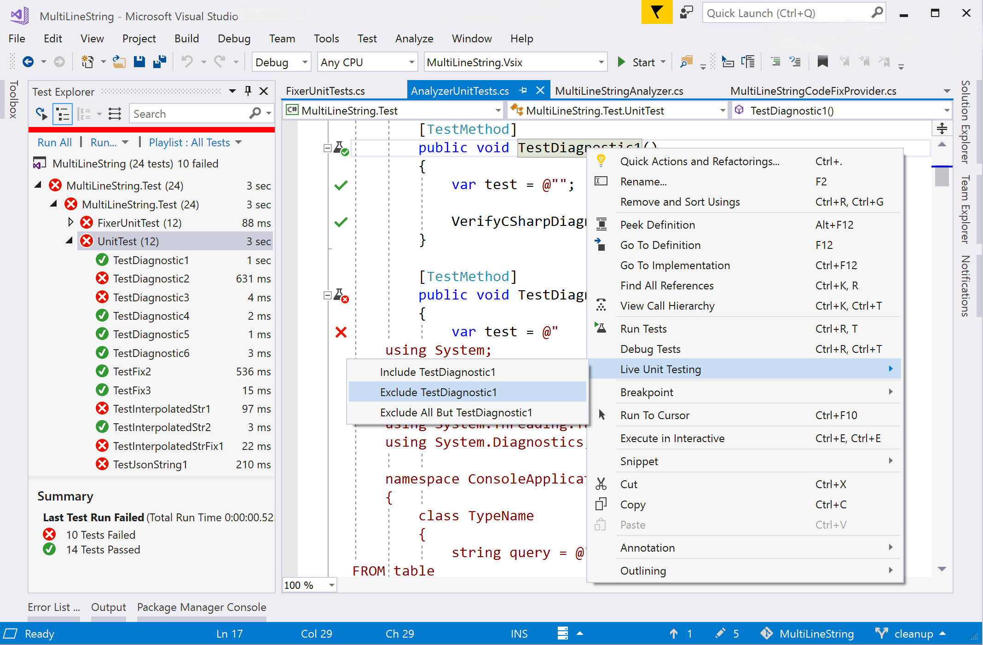Click the View Call Hierarchy icon
983x645 pixels.
(599, 305)
